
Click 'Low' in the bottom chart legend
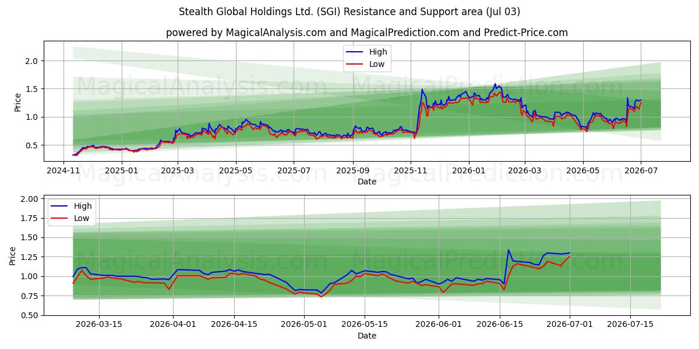click(82, 218)
